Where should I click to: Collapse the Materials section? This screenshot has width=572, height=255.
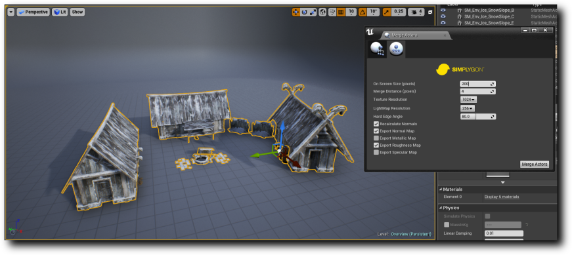tap(440, 189)
